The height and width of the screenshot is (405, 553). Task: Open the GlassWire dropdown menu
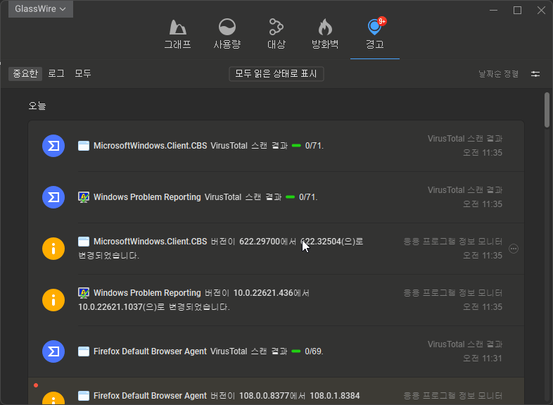[41, 9]
